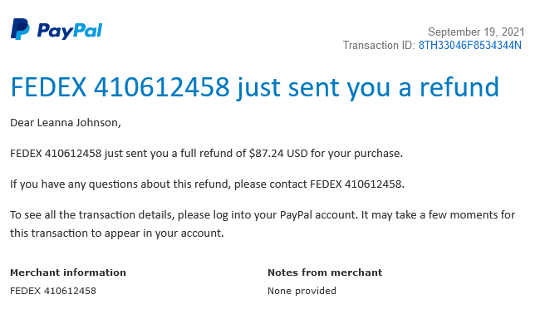This screenshot has height=334, width=540.
Task: Open transaction ID 8TH33046F8534344N link
Action: click(469, 46)
